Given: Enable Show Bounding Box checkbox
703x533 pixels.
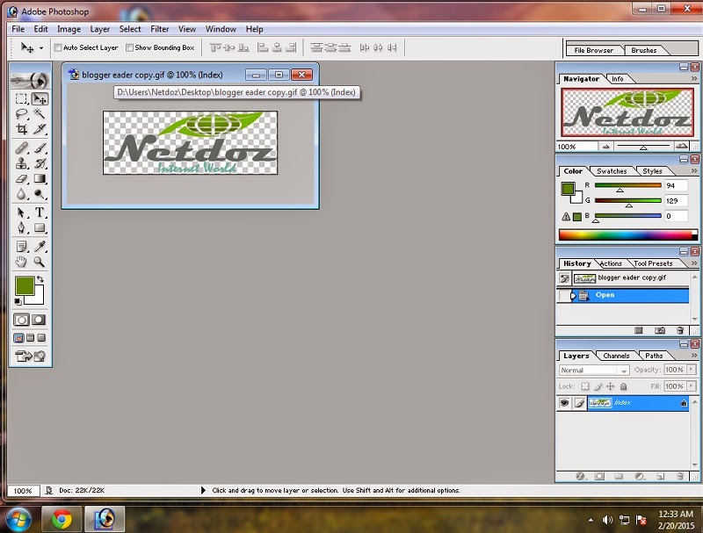Looking at the screenshot, I should (129, 47).
